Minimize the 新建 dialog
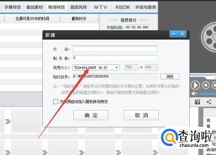216x155 pixels. (174, 34)
